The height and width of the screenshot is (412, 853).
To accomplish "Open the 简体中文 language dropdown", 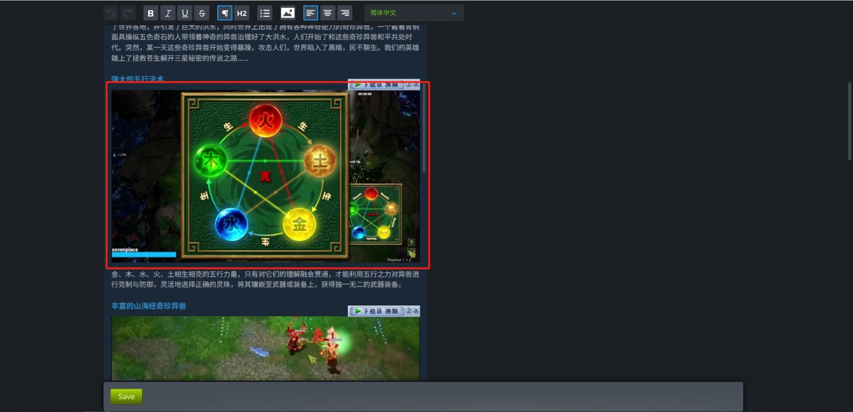I will pos(414,13).
